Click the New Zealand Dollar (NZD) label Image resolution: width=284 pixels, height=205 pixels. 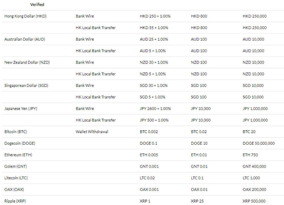point(27,62)
